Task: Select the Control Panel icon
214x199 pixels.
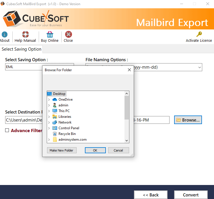Action: tap(55, 128)
